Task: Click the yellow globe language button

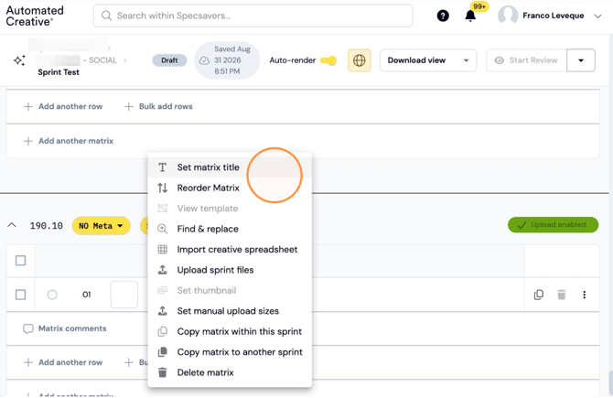Action: point(359,60)
